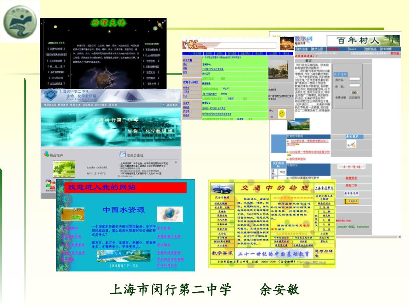Viewport: 409px width, 307px height.
Task: Click the login button below password field
Action: [354, 92]
